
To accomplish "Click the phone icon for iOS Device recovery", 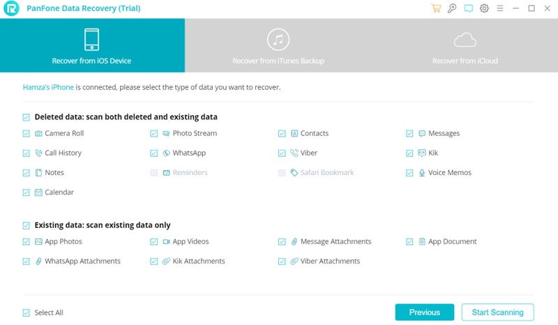I will (92, 40).
